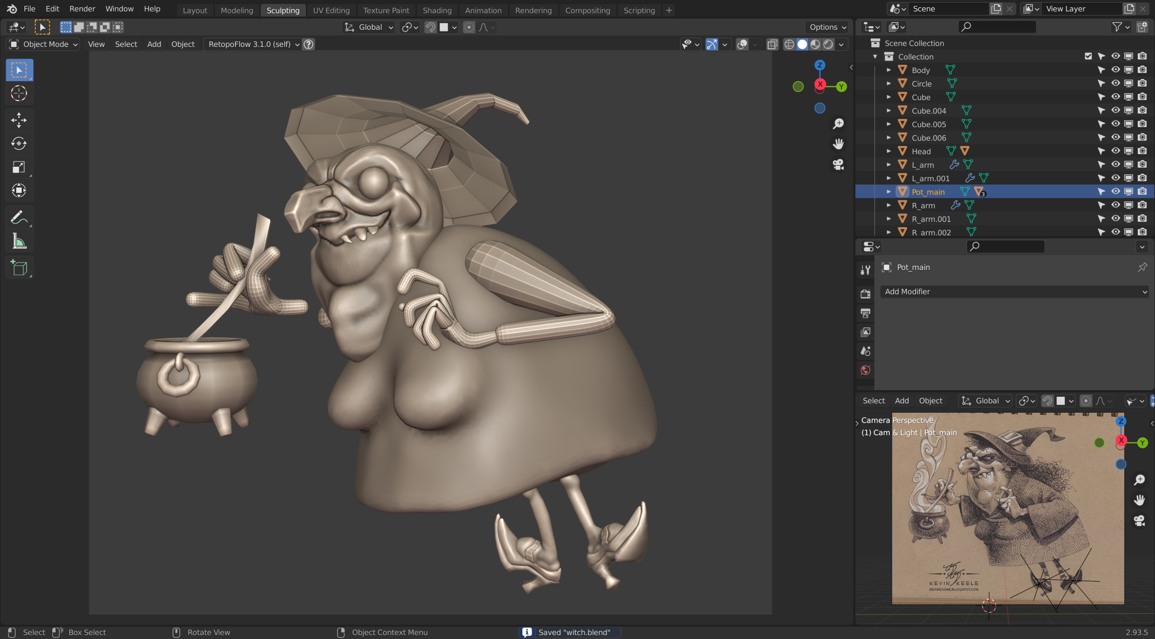This screenshot has width=1155, height=639.
Task: Click the outliner search field
Action: [x=997, y=27]
